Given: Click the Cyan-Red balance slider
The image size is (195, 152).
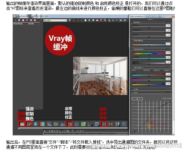Looking at the screenshot, I should coord(149,75).
